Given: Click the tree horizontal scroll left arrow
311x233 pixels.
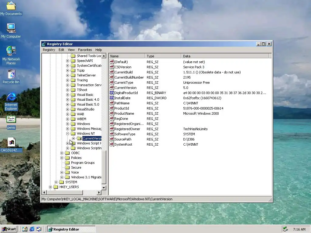Looking at the screenshot, I should click(x=44, y=192).
